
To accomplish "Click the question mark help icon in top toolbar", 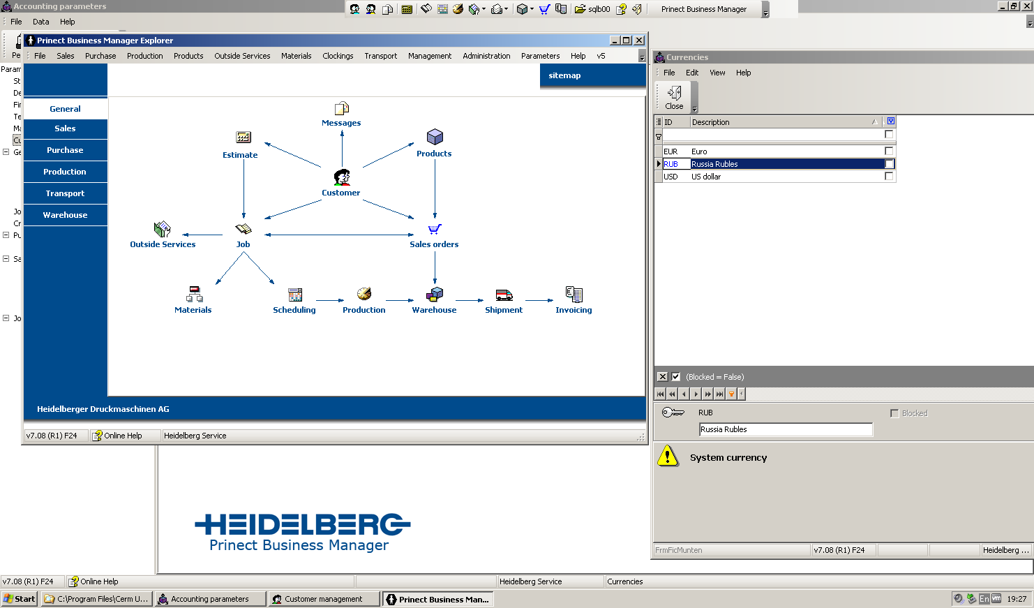I will [x=621, y=9].
